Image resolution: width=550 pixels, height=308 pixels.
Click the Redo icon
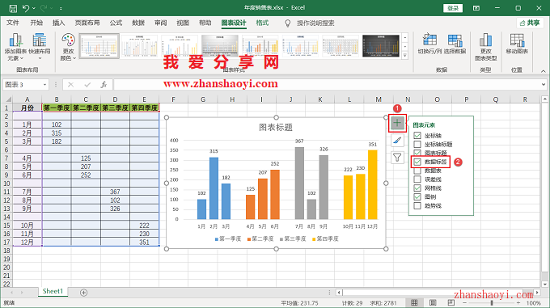pos(44,8)
